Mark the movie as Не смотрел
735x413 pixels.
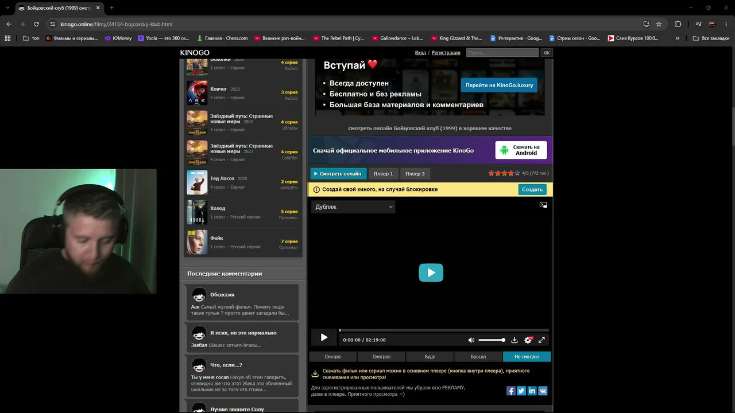point(527,357)
